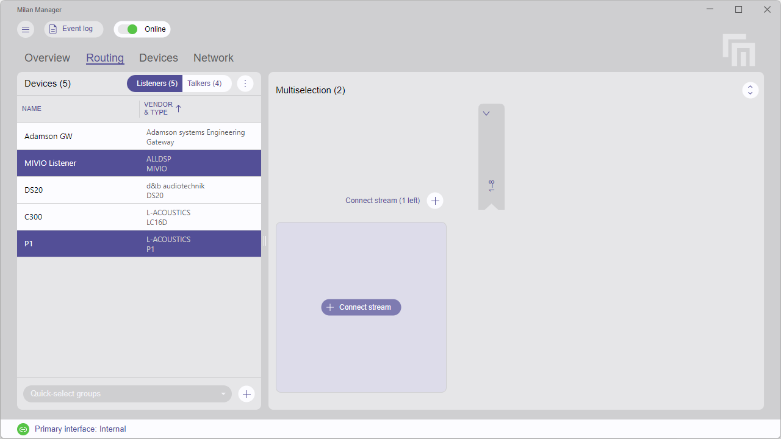
Task: Open the Devices tab
Action: click(x=158, y=57)
